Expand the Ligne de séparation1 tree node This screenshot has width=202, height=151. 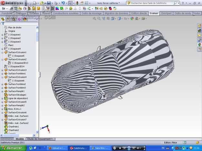tap(2, 99)
